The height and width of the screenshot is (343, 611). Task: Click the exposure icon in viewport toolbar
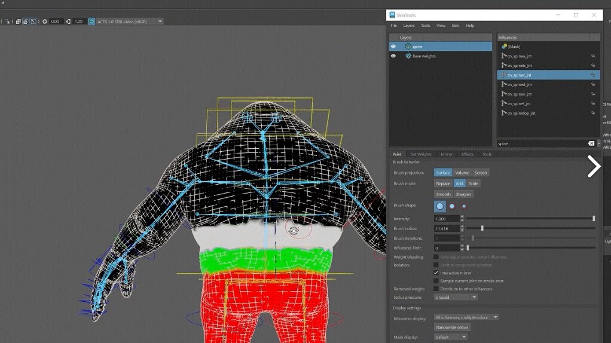pos(45,22)
